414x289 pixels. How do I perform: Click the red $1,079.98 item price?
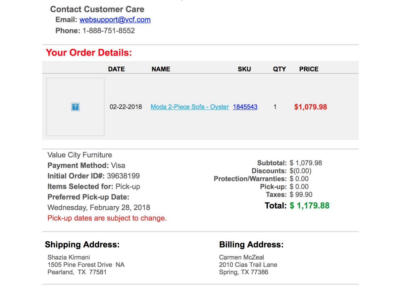[x=310, y=107]
